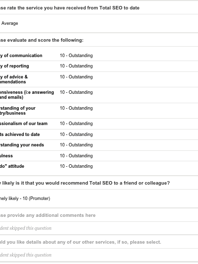Viewport: 198px width, 264px height.
Task: Select the 'do" attitude' row label
Action: [x=12, y=166]
